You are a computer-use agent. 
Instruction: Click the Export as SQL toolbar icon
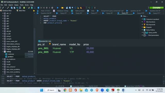pos(32,8)
